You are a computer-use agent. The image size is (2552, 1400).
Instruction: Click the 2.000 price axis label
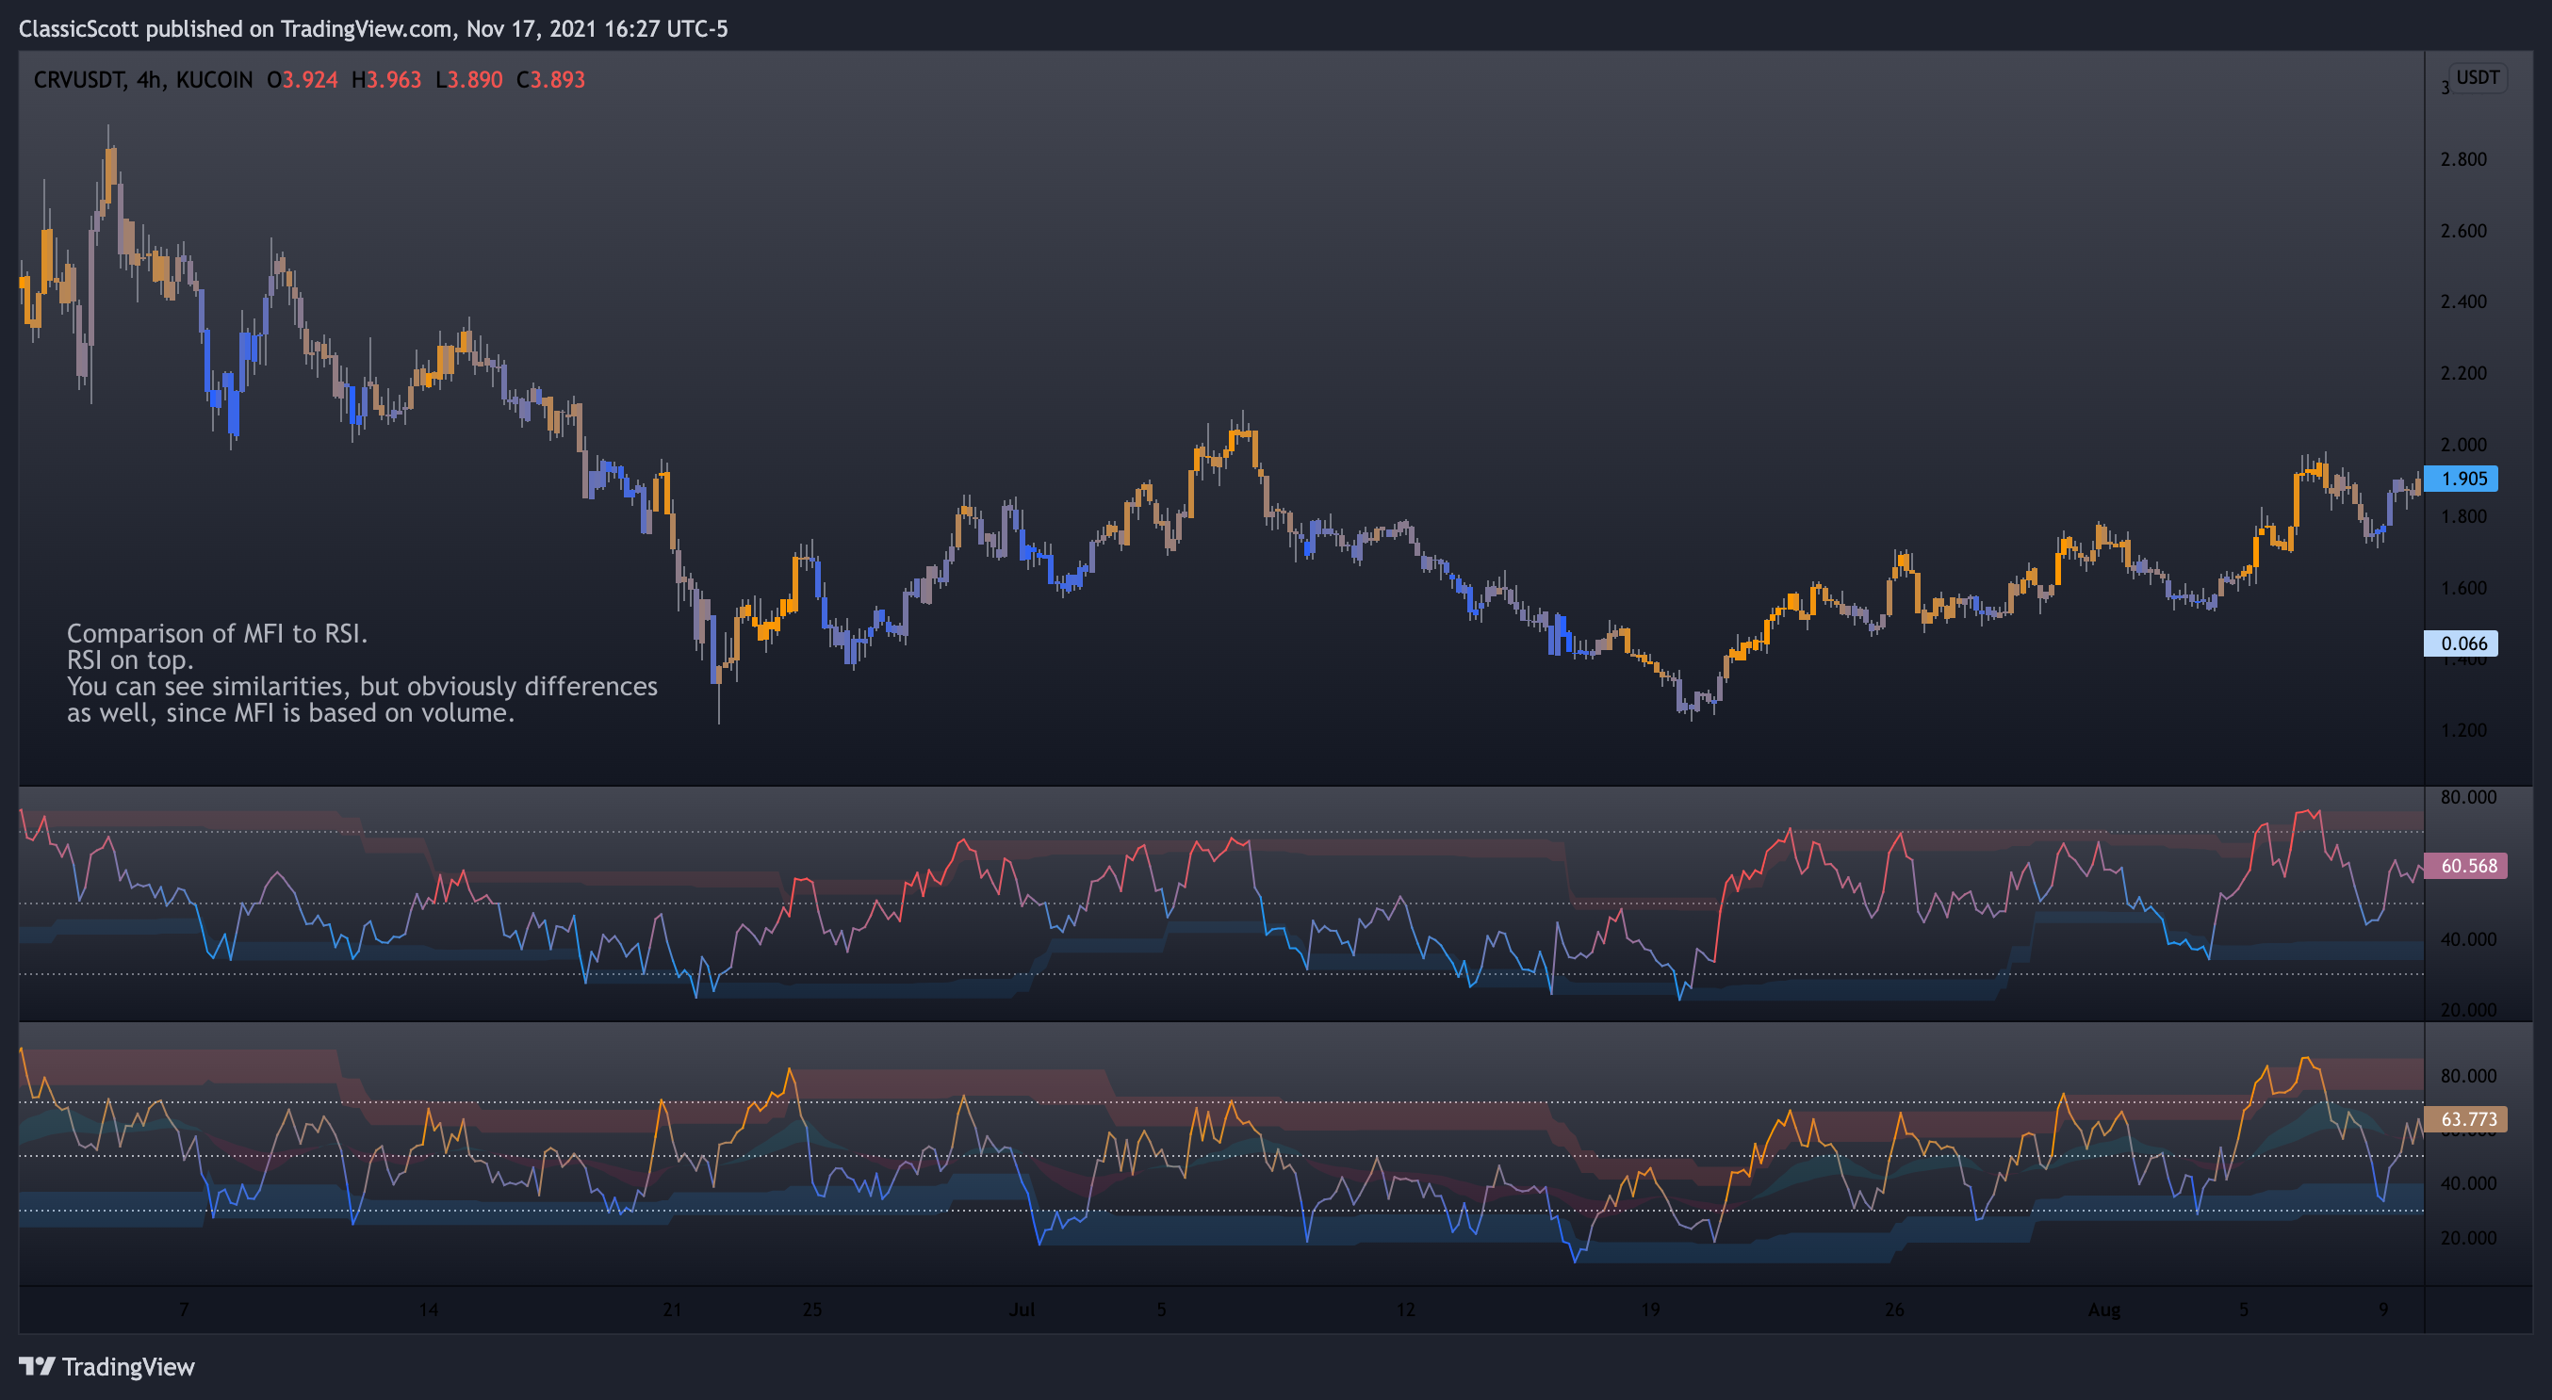(2463, 445)
